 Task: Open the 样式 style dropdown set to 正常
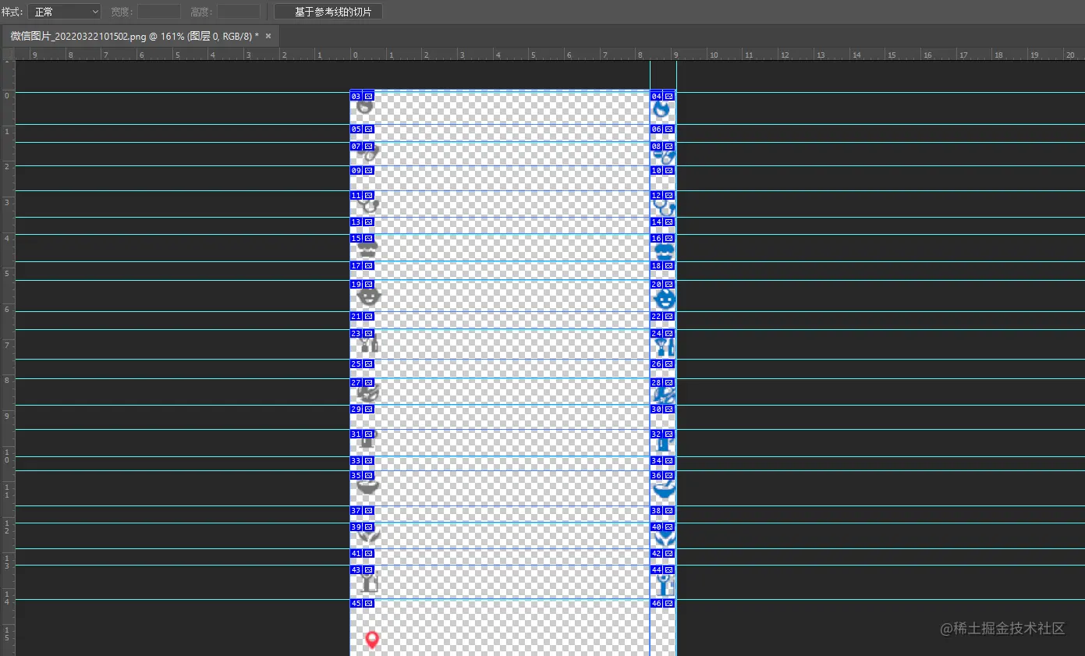click(65, 12)
